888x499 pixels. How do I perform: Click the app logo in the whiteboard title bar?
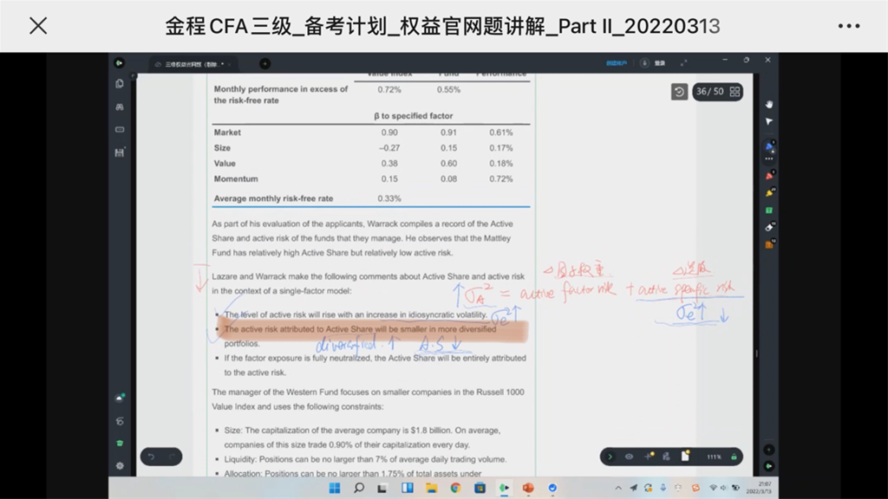point(119,62)
